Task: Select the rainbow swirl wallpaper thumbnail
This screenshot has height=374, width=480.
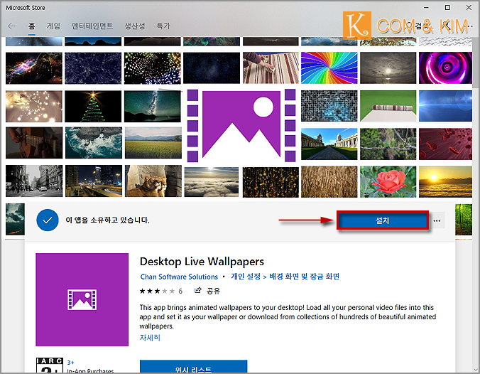Action: [329, 68]
